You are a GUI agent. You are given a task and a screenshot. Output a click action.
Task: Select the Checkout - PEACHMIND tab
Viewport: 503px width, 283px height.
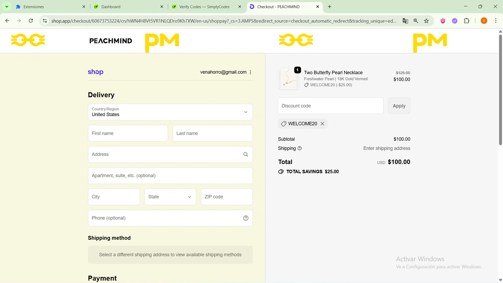pyautogui.click(x=284, y=7)
